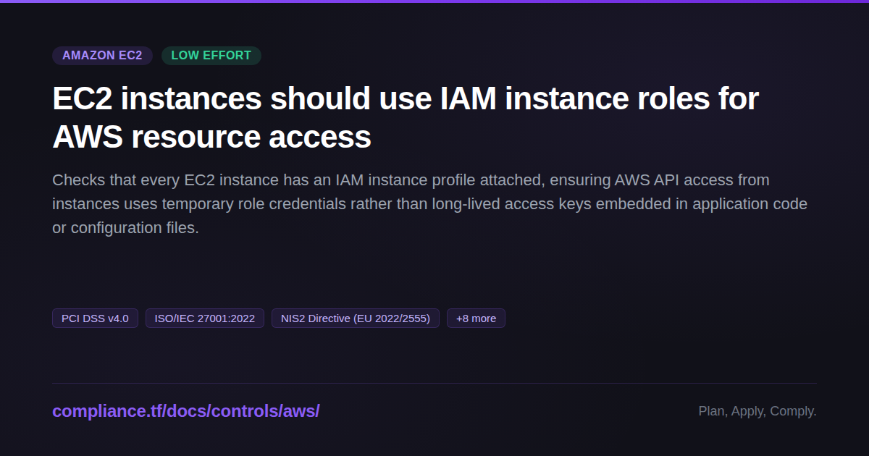Click the 'AWS resource access' headline line

tap(211, 137)
